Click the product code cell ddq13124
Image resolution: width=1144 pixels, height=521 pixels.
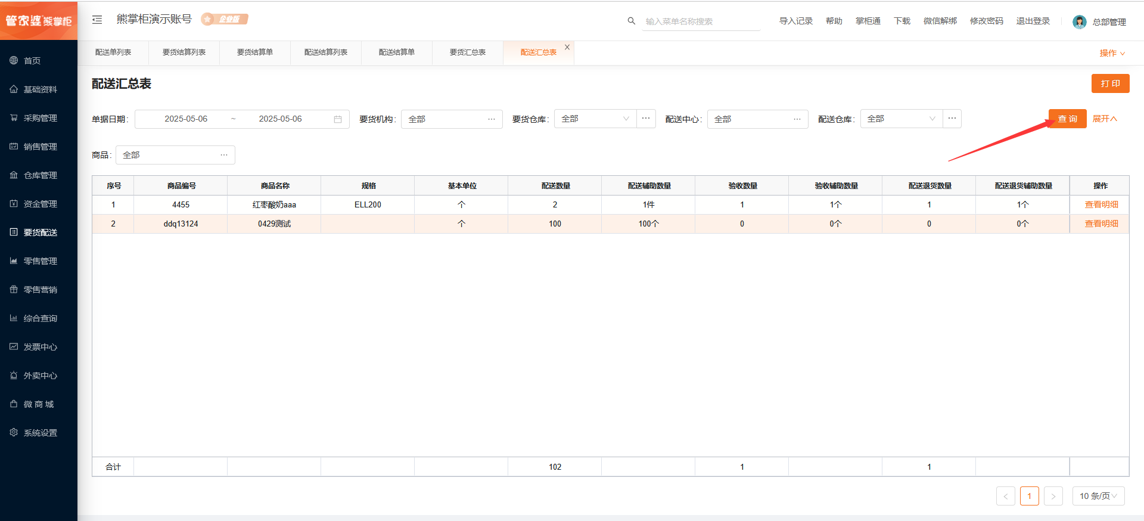coord(181,224)
